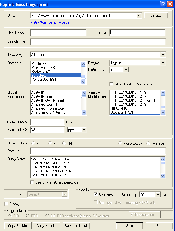175x231 pixels.
Task: Select the Mr mass values radio button
Action: (50, 143)
